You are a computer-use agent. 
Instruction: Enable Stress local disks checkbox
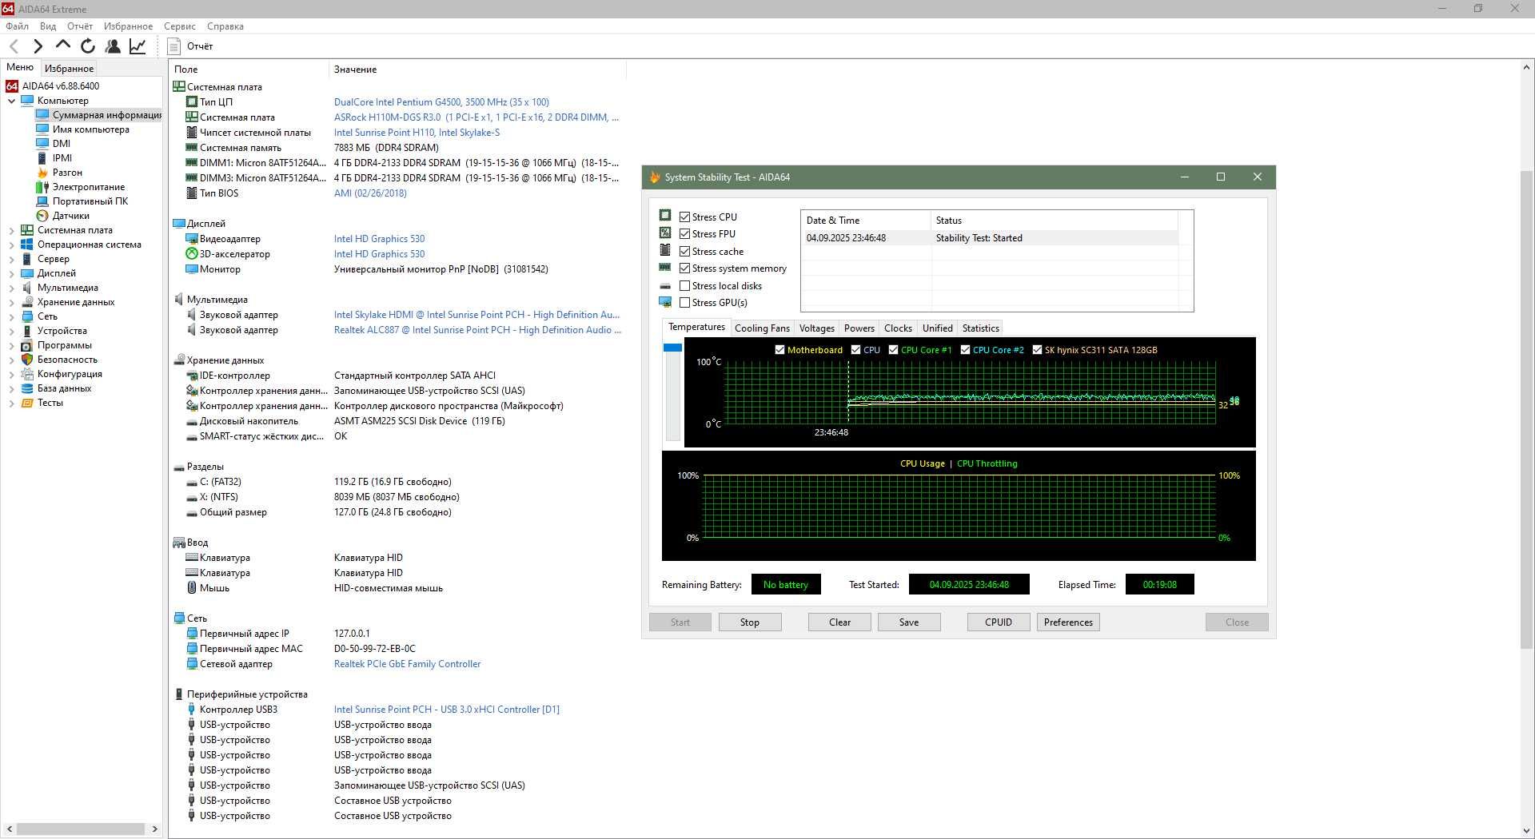(x=685, y=286)
